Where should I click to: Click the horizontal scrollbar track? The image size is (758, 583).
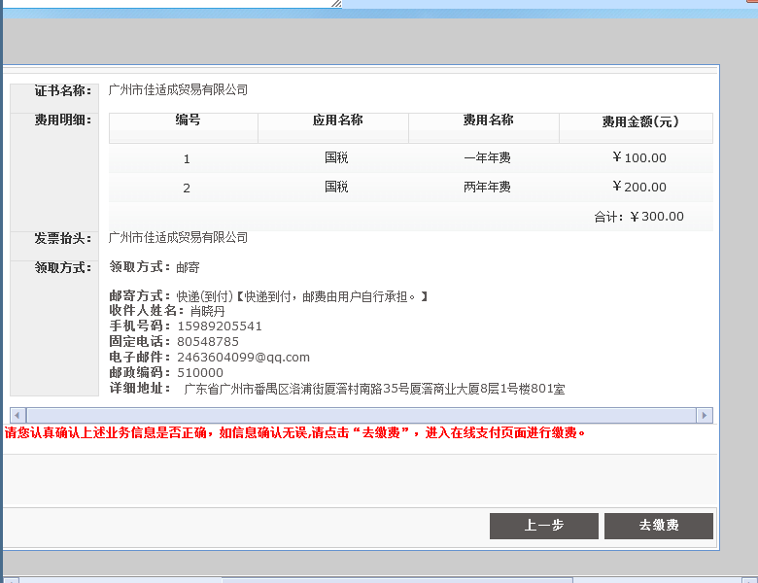pyautogui.click(x=362, y=415)
